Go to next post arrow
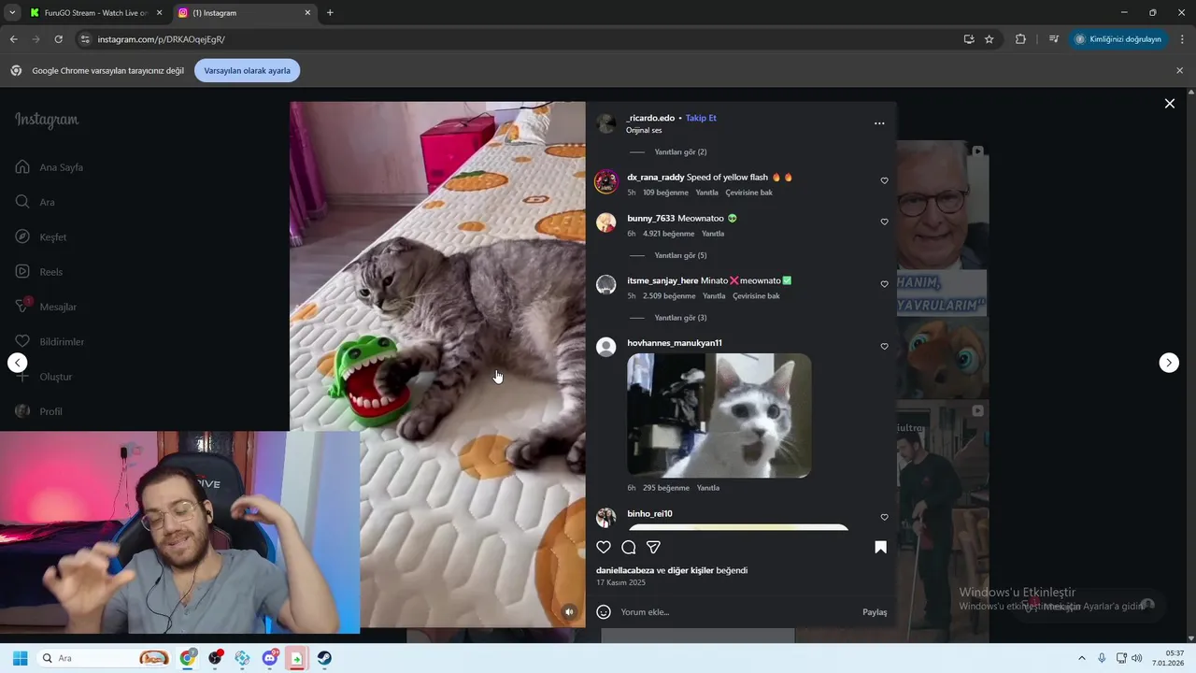 click(1169, 363)
